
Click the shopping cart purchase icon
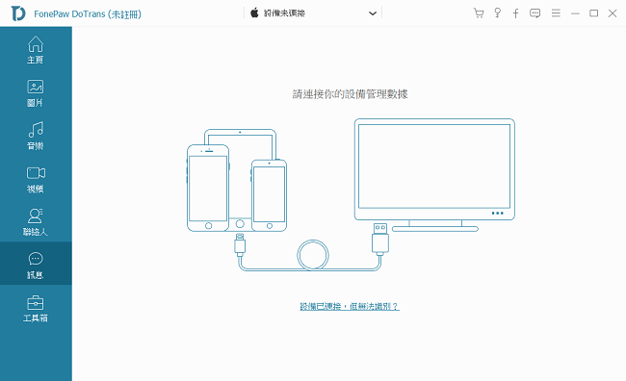tap(479, 13)
